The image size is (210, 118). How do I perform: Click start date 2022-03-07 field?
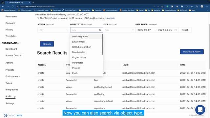[x=144, y=30]
